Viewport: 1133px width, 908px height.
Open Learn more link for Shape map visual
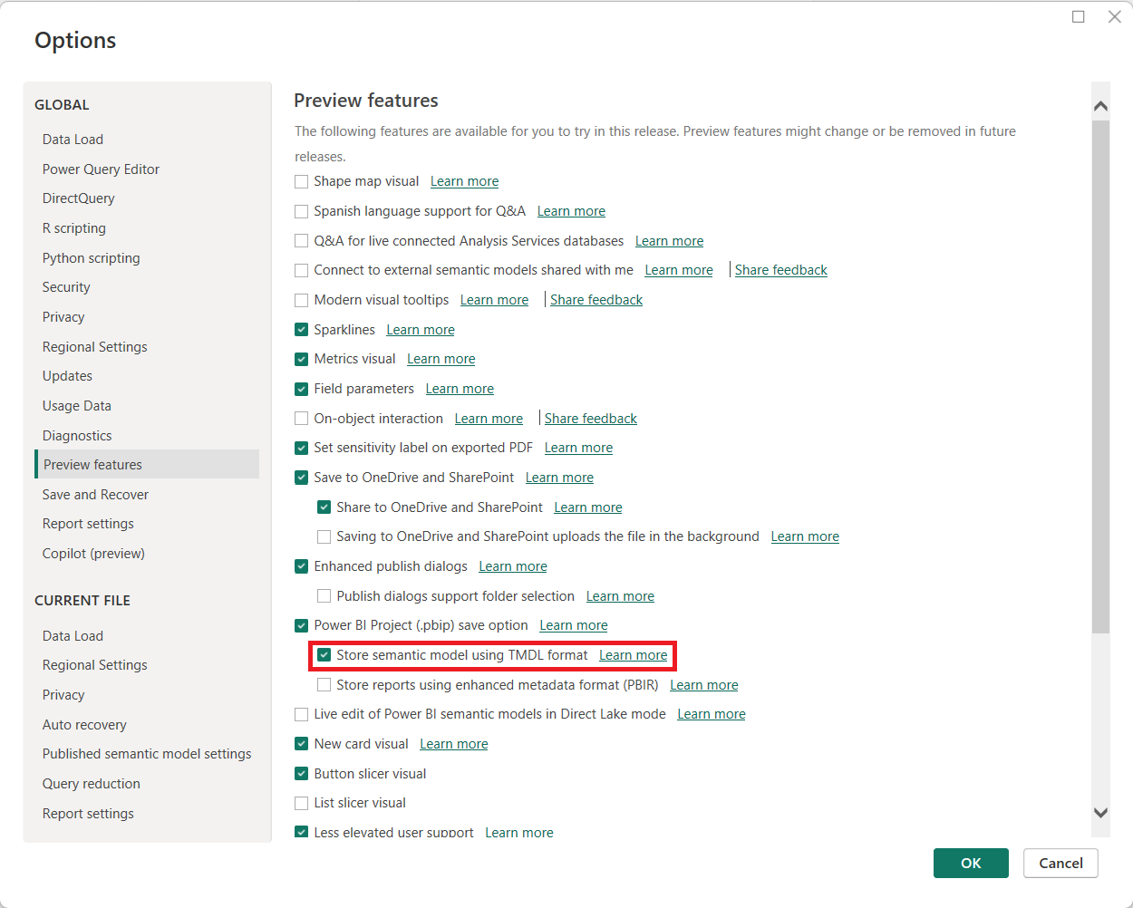click(464, 181)
